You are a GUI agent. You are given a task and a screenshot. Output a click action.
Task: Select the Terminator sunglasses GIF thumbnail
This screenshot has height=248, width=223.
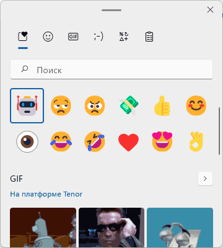click(111, 228)
